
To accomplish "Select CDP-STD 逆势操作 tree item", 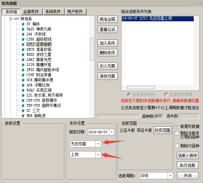I will [x=42, y=100].
